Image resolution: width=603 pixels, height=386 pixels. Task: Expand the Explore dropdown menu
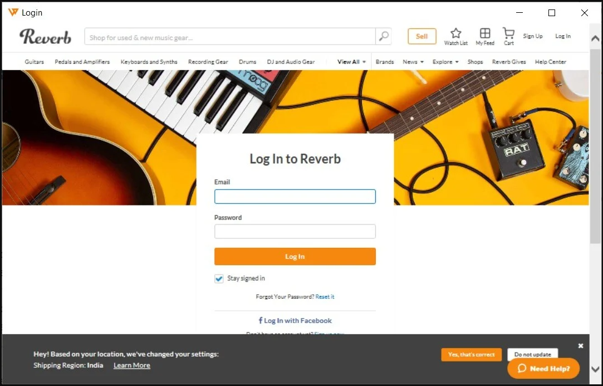click(x=445, y=62)
